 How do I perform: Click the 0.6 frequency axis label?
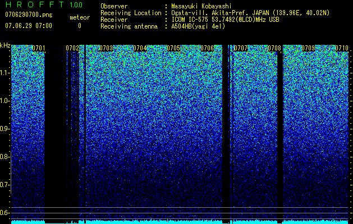point(4,213)
